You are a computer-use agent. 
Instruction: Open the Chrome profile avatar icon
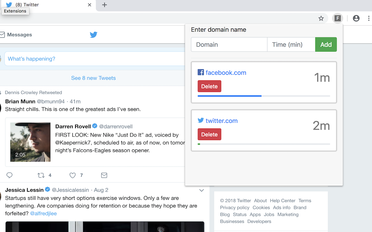[x=356, y=18]
